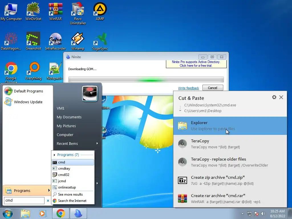Image resolution: width=292 pixels, height=219 pixels.
Task: Select the Everything search desktop icon
Action: (33, 71)
